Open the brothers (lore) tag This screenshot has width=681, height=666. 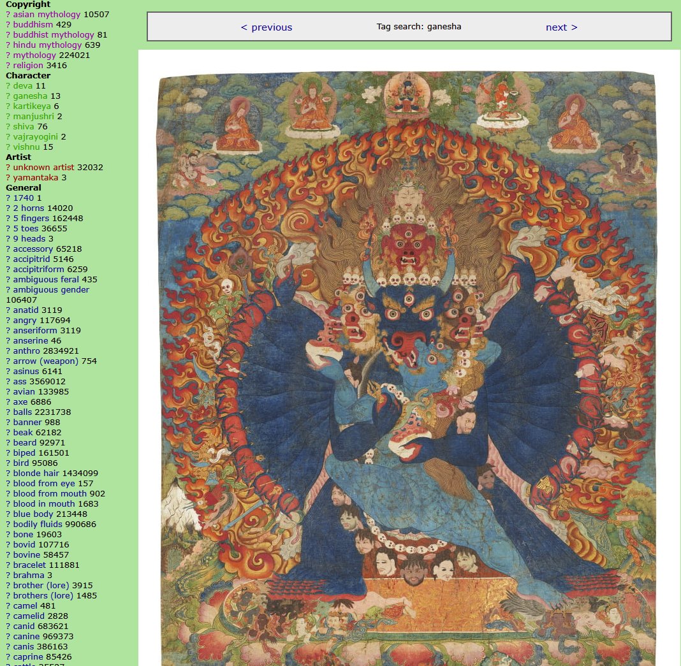coord(43,596)
